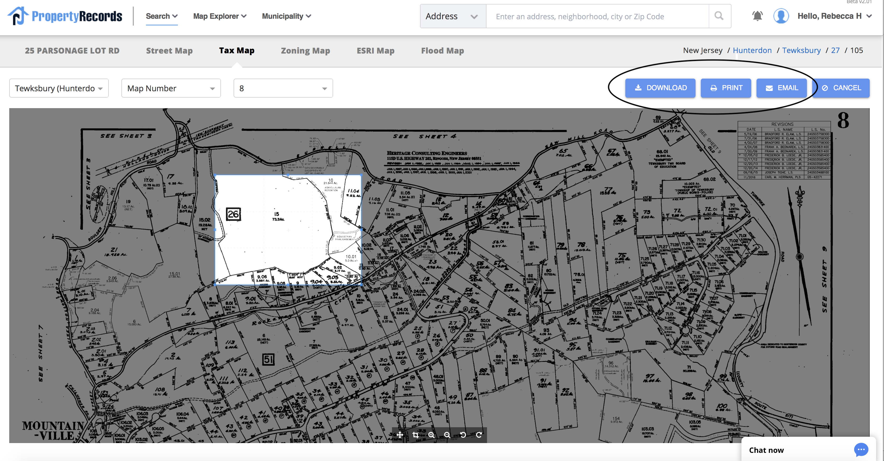Click block 51 label on the map

coord(268,359)
